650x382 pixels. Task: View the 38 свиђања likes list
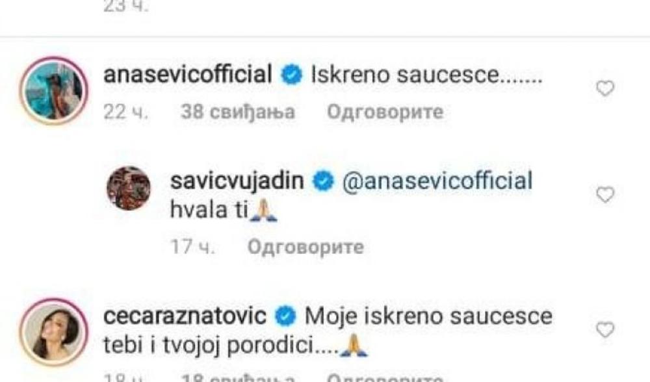(238, 112)
